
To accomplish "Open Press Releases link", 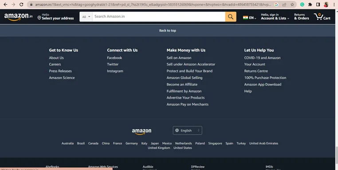I will (60, 71).
